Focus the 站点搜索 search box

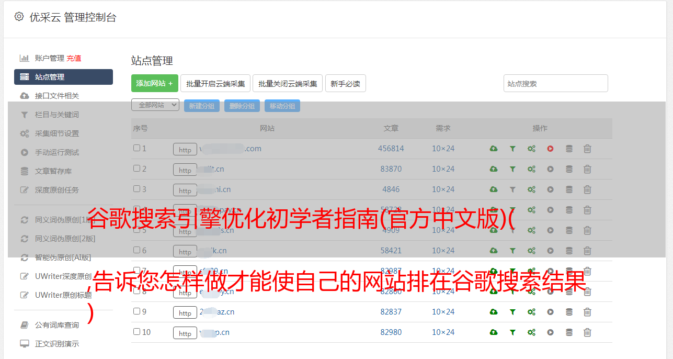[556, 83]
